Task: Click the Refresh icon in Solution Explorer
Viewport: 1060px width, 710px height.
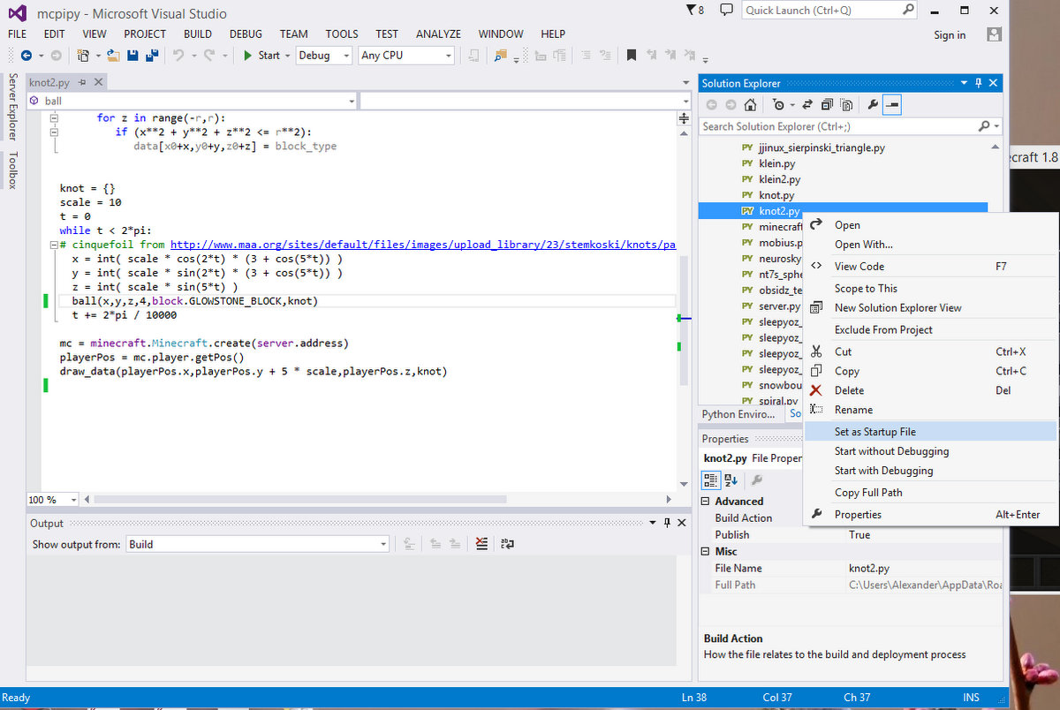Action: [x=807, y=104]
